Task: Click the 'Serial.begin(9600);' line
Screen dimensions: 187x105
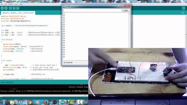Action: tap(12, 44)
